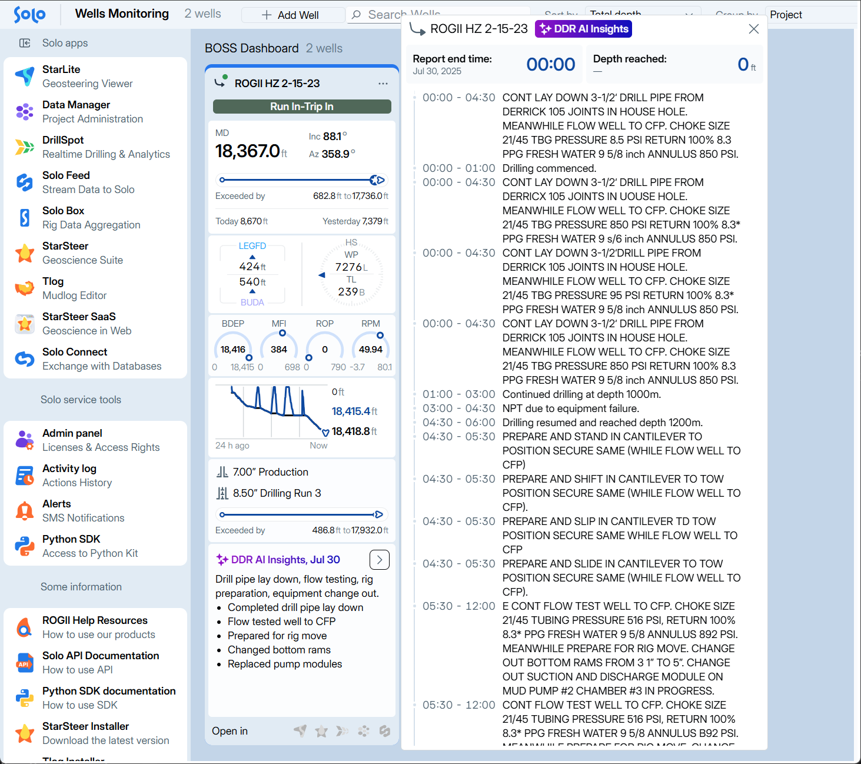Click the DDR AI Insights badge

click(x=583, y=29)
